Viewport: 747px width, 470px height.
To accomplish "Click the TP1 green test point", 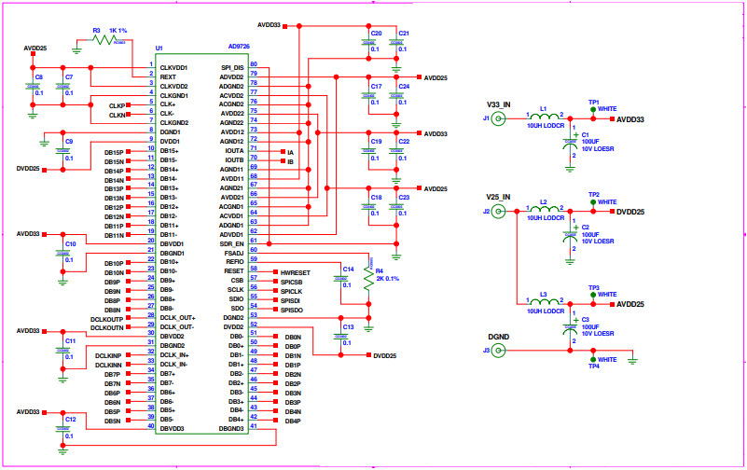I will (593, 108).
